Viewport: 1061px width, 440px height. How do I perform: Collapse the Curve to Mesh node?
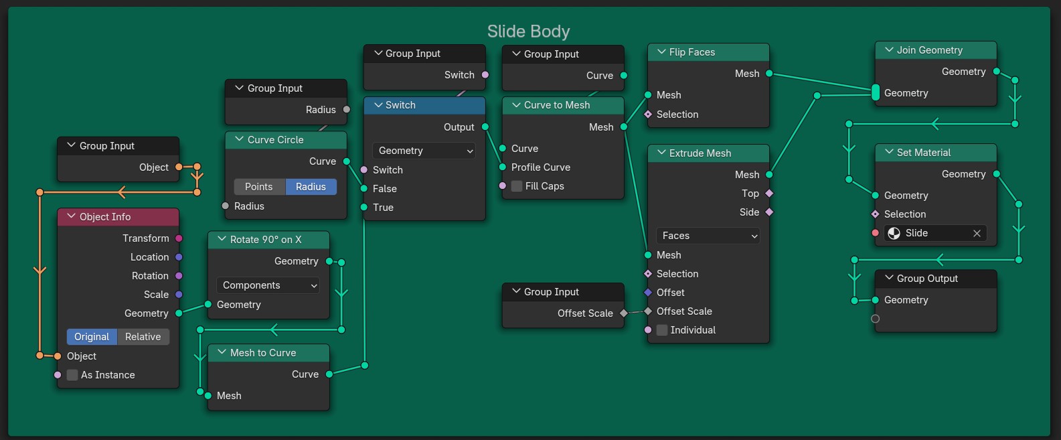click(516, 105)
